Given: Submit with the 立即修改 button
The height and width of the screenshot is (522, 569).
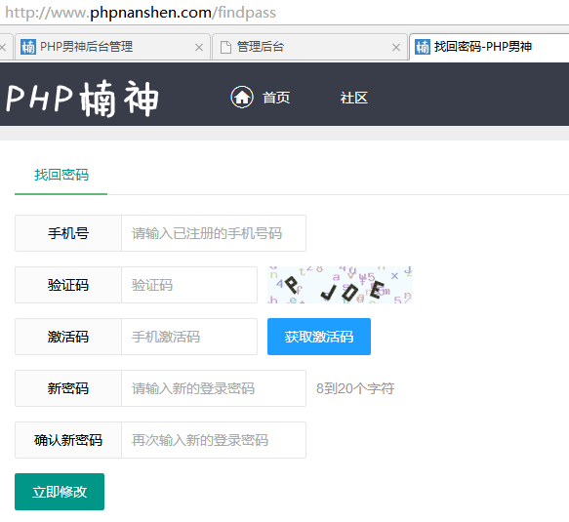Looking at the screenshot, I should click(x=60, y=492).
